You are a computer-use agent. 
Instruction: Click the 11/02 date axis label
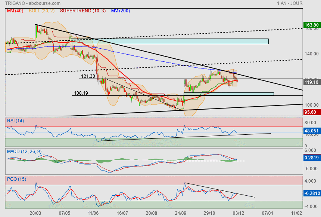click(296, 213)
